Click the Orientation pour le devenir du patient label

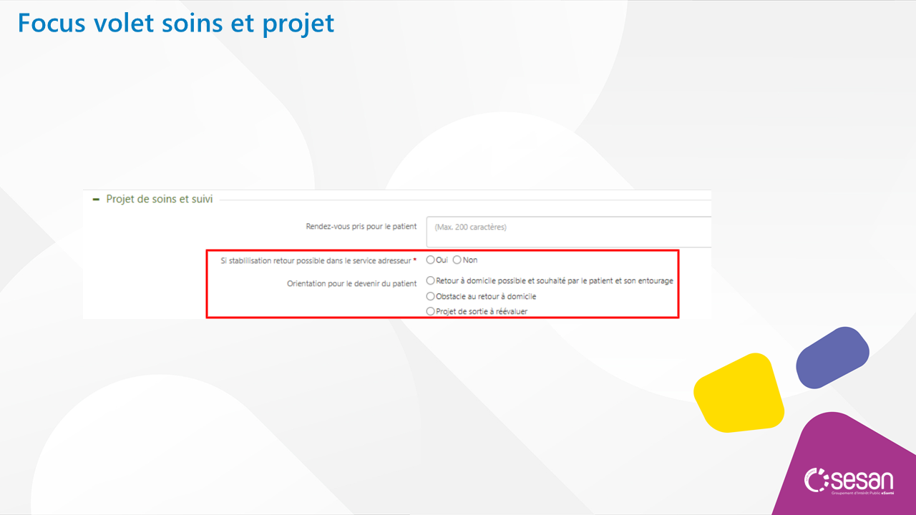pyautogui.click(x=351, y=284)
